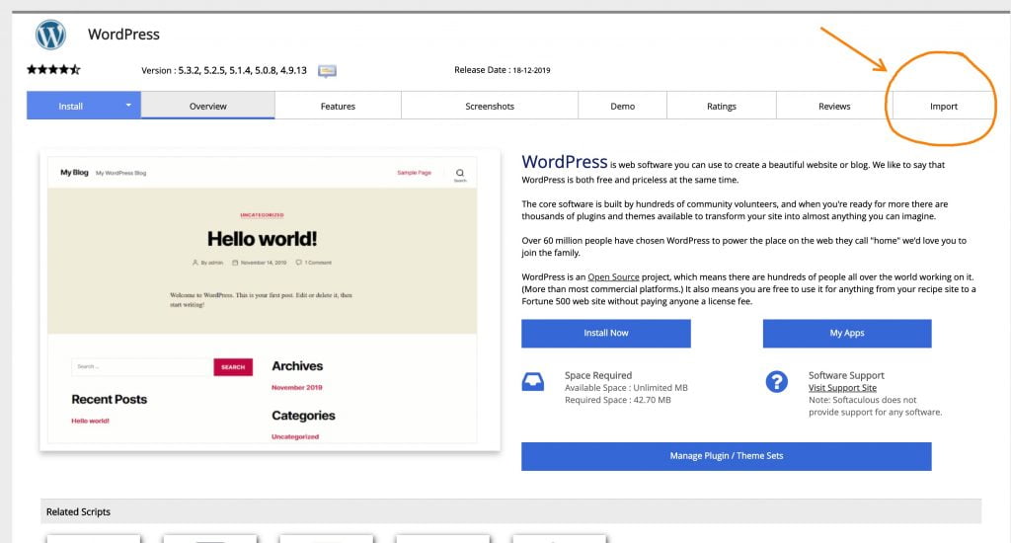Click the Hello world! heading in preview
Viewport: 1011px width, 543px height.
pyautogui.click(x=262, y=239)
